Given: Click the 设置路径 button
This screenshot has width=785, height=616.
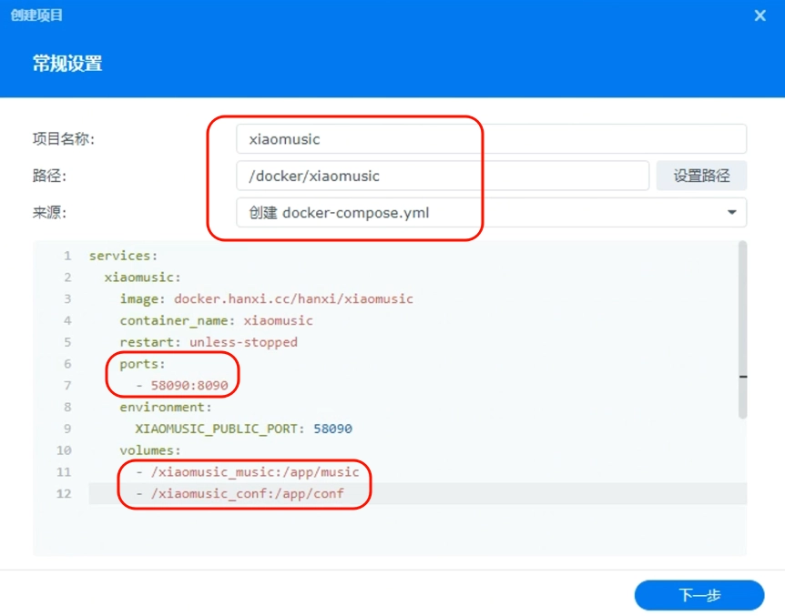Looking at the screenshot, I should click(701, 176).
